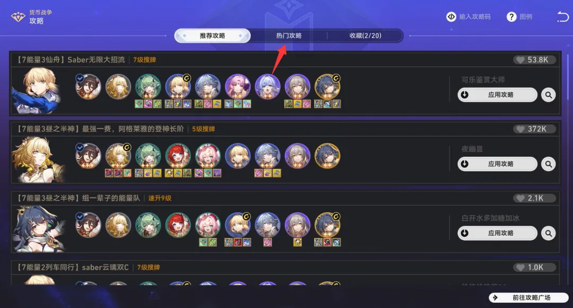Click magnifier icon for 阿格莱雅的登神长阶 guide
Viewport: 573px width, 308px height.
pos(549,164)
